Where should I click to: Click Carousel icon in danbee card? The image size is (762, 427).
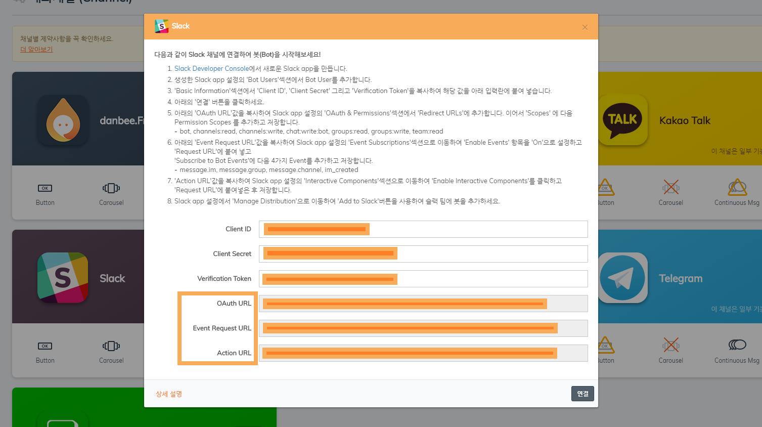111,188
